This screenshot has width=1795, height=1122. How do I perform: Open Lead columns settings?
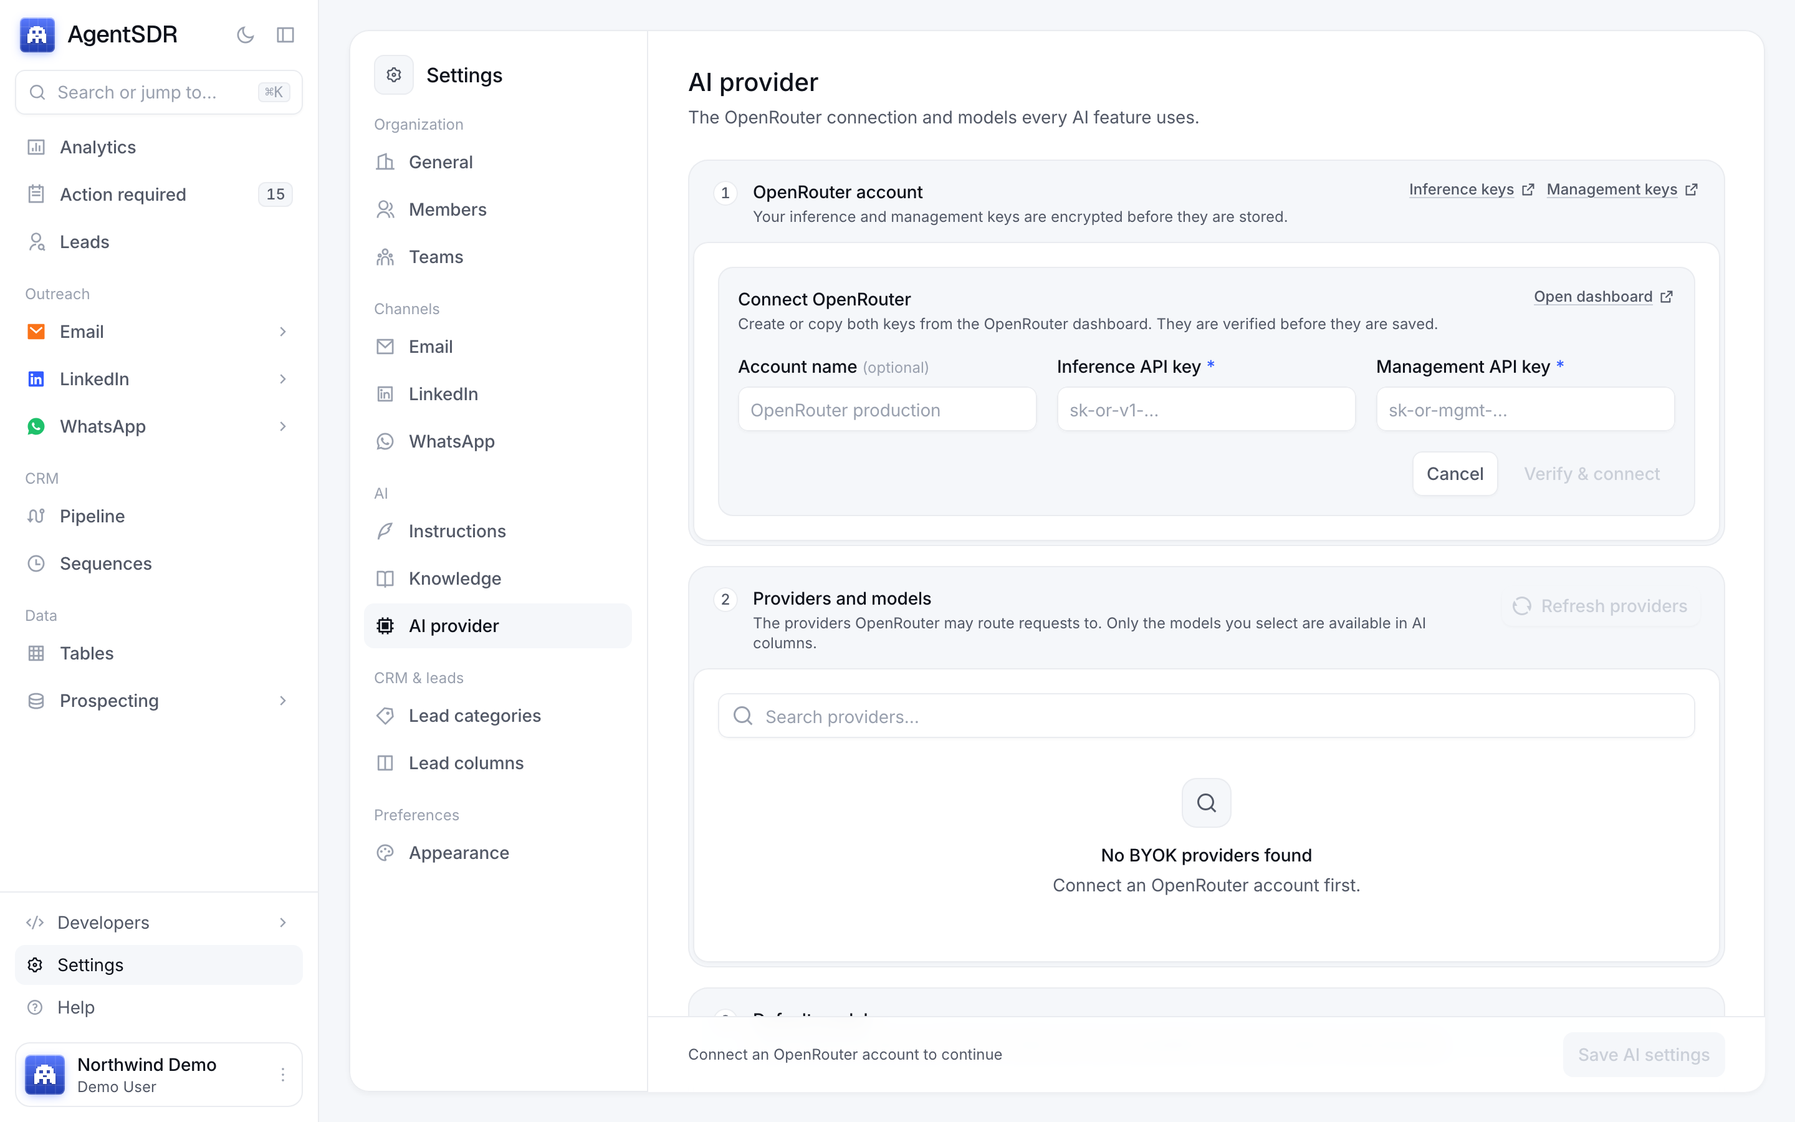(498, 763)
